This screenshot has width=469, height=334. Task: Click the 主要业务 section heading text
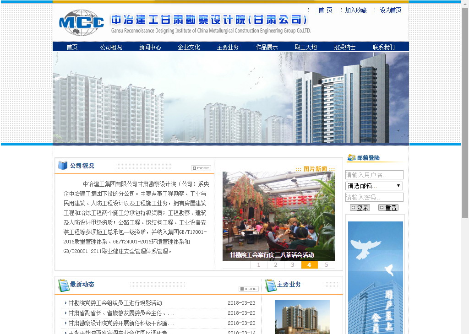pos(289,284)
